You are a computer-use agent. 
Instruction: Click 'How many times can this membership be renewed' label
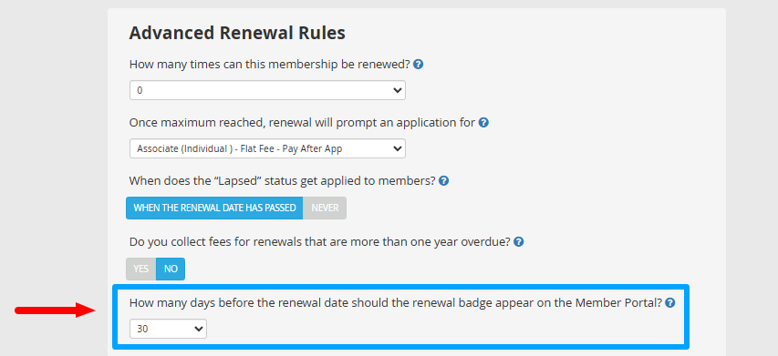point(270,65)
